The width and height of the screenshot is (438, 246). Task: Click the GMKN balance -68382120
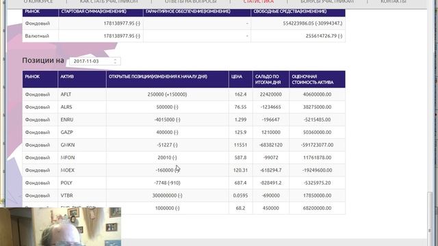click(271, 145)
